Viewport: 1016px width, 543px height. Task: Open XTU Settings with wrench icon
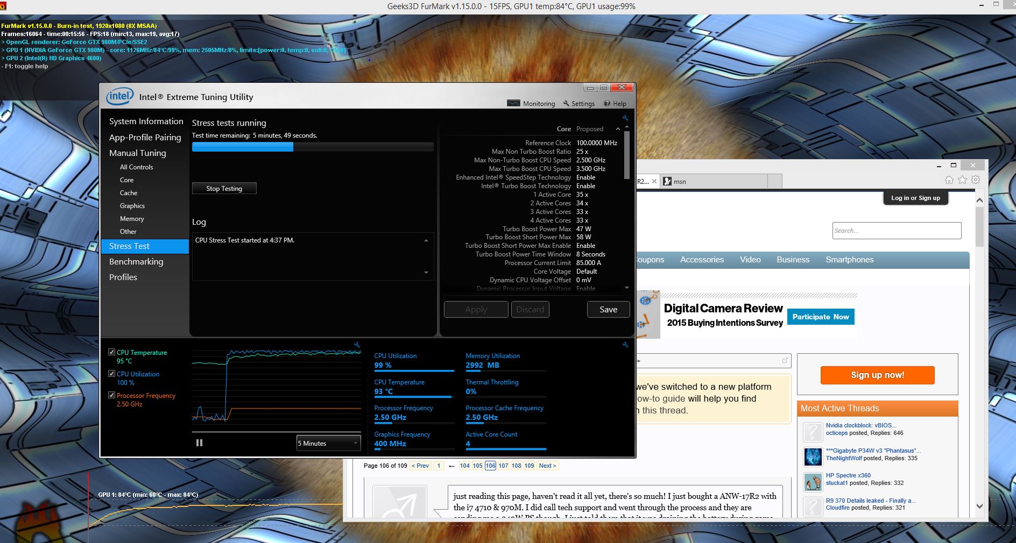(579, 103)
